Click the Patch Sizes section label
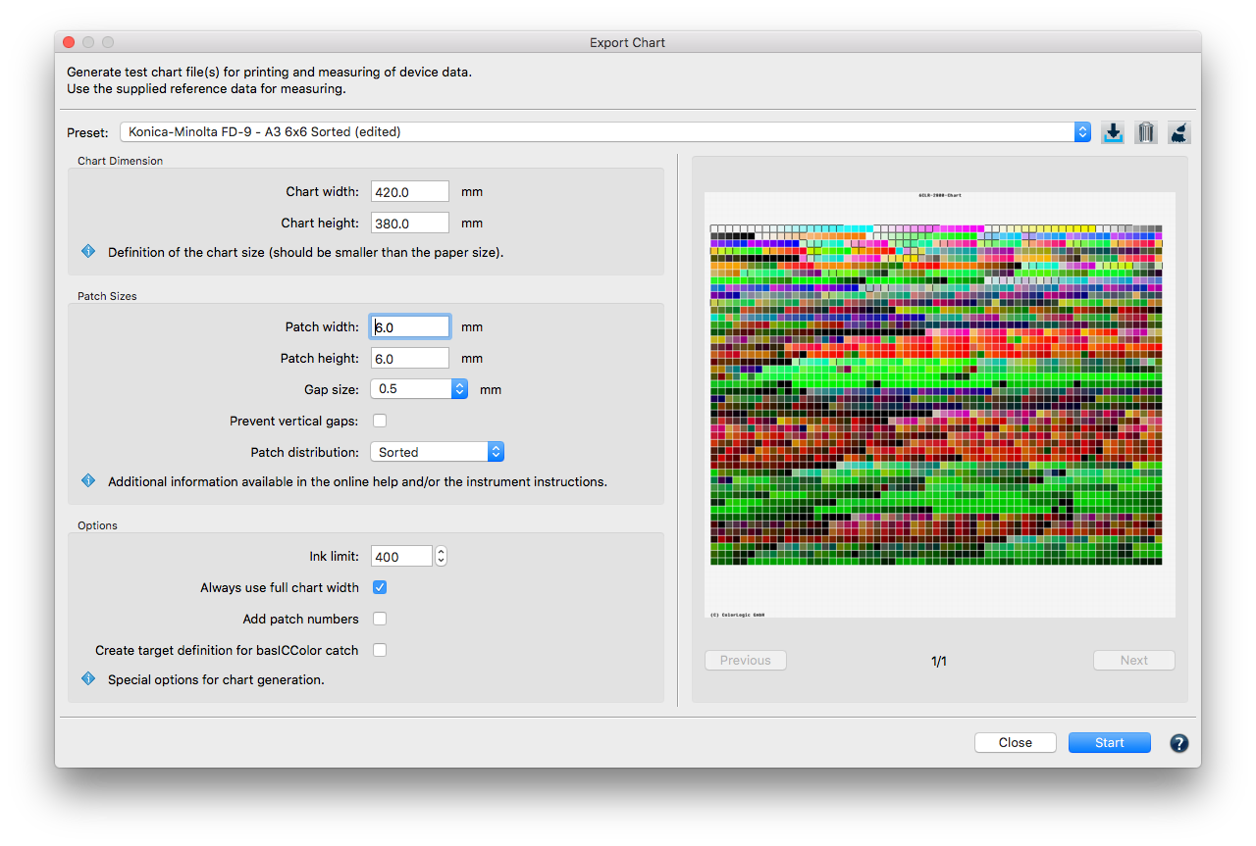The height and width of the screenshot is (846, 1256). click(x=107, y=296)
